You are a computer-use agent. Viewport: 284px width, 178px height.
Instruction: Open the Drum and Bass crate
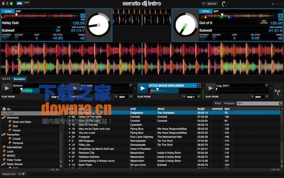click(22, 122)
